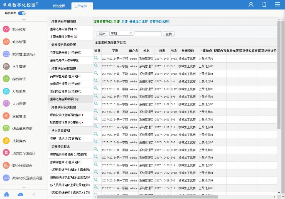This screenshot has height=199, width=285.
Task: Open the 学生管理 module icon
Action: point(6,67)
